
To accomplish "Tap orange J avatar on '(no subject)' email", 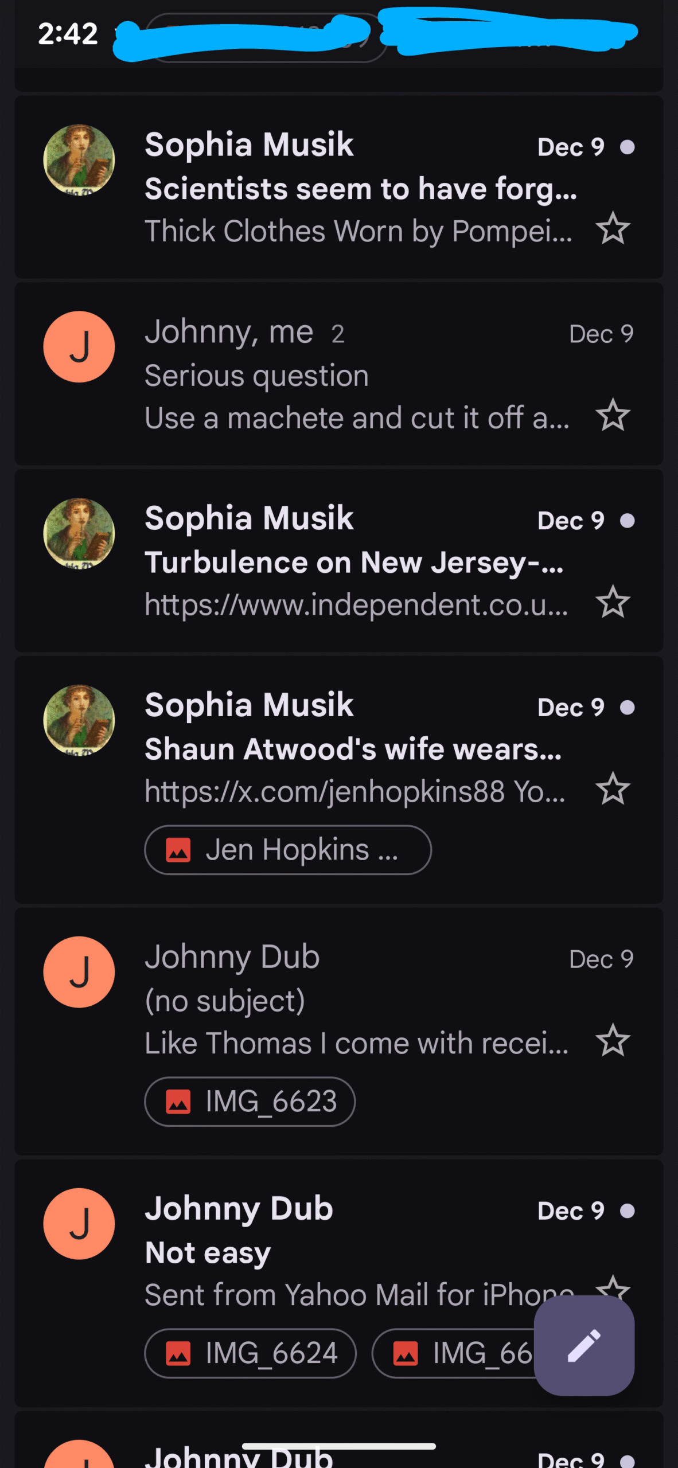I will pos(79,973).
